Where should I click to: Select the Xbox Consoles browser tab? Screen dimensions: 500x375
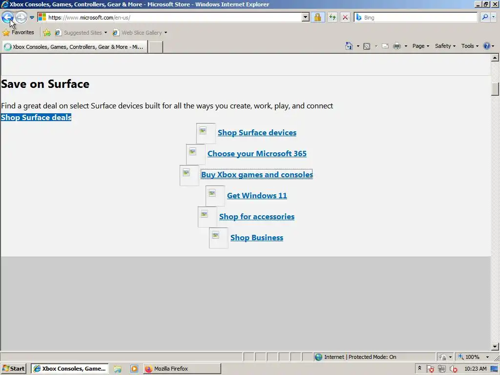75,47
